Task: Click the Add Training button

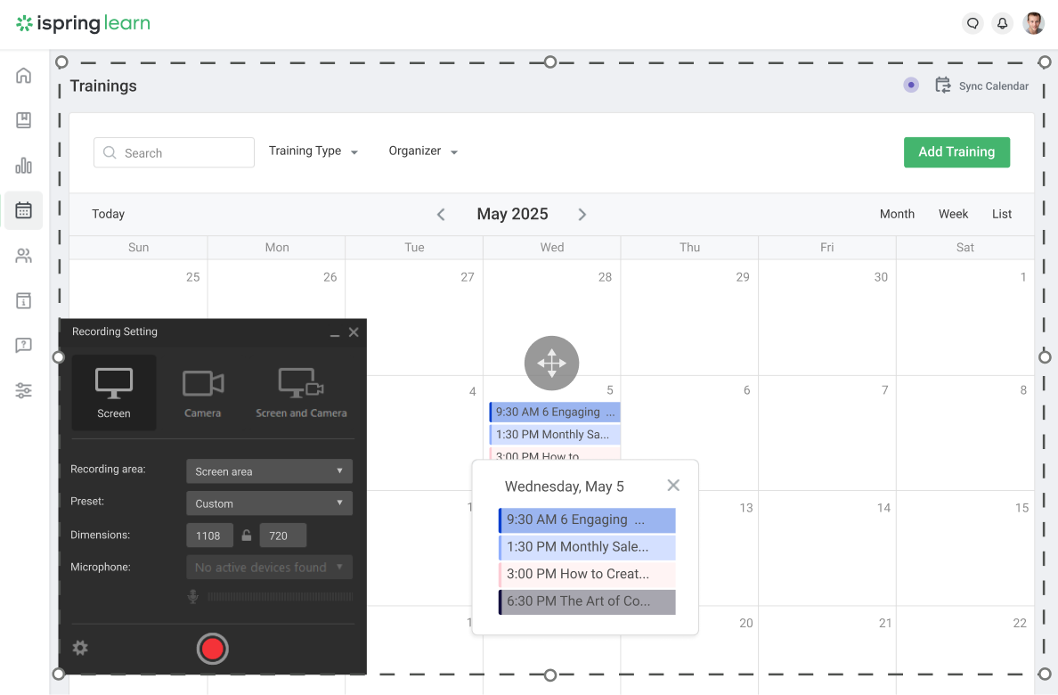Action: pyautogui.click(x=956, y=151)
